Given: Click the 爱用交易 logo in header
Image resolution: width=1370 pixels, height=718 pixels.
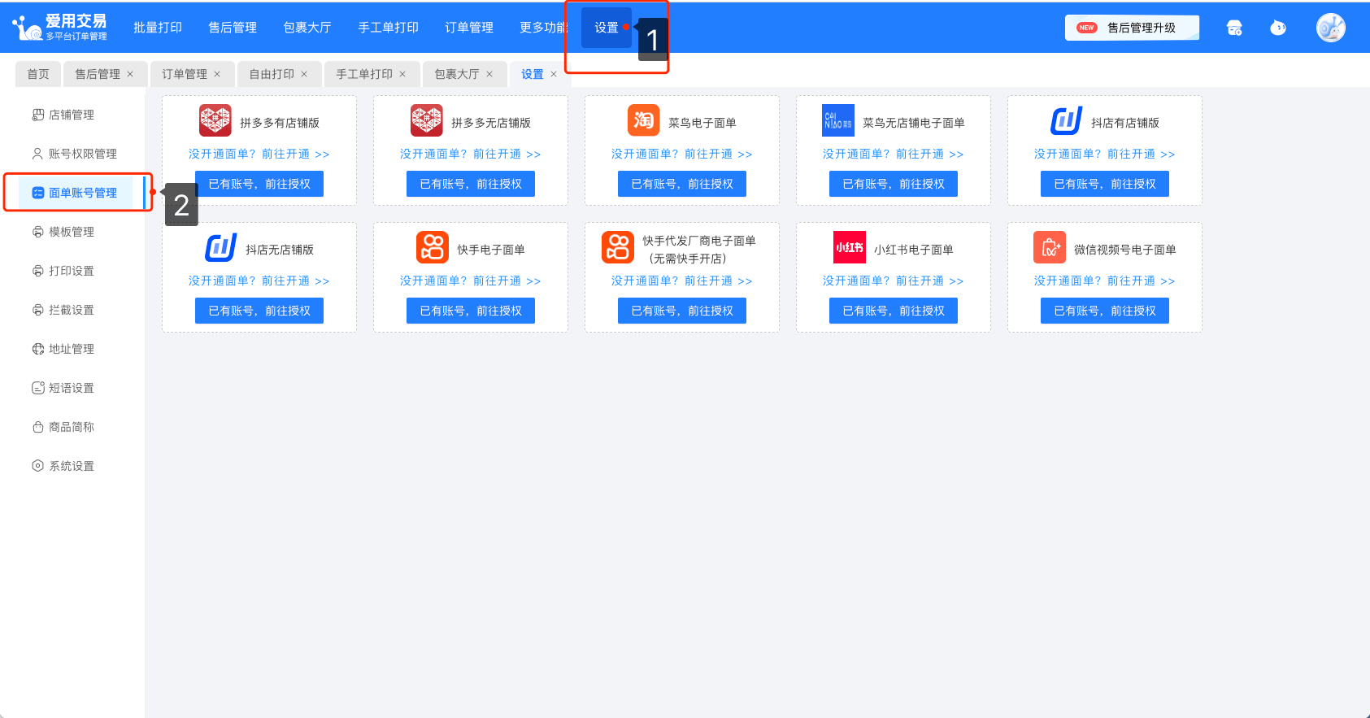Looking at the screenshot, I should tap(60, 28).
